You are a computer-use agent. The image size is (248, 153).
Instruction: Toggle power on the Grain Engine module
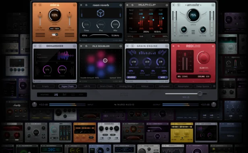[167, 46]
